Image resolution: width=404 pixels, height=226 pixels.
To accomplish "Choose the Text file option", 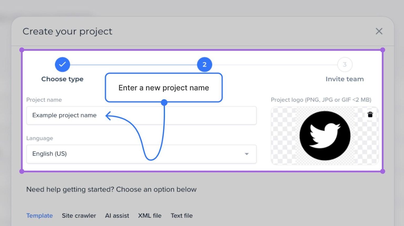I will pyautogui.click(x=182, y=216).
